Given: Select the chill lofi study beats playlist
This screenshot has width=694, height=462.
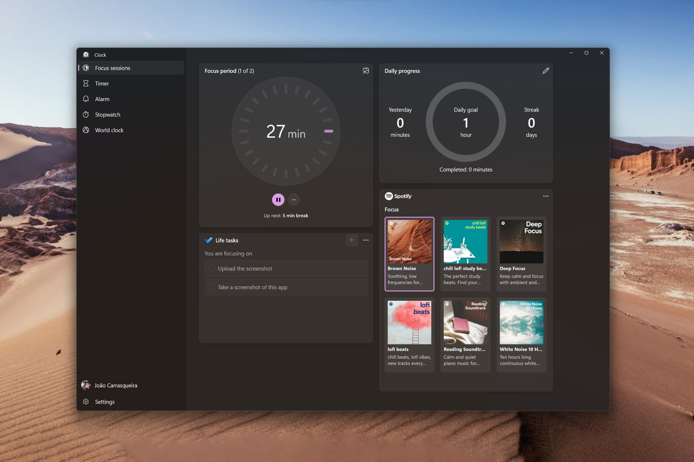Looking at the screenshot, I should pyautogui.click(x=465, y=254).
